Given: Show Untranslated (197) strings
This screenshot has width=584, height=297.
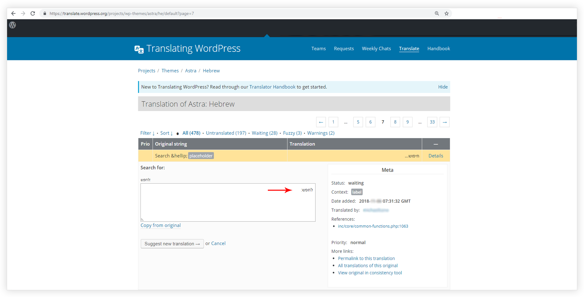Looking at the screenshot, I should click(226, 133).
